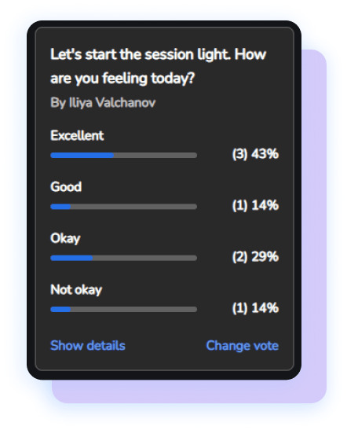Click the Show details link
347x430 pixels.
[x=88, y=345]
